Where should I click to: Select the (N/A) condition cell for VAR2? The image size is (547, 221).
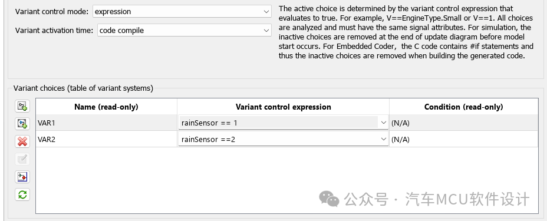[464, 140]
